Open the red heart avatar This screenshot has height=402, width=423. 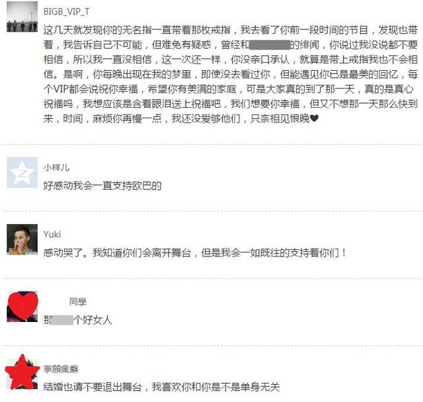(x=22, y=307)
